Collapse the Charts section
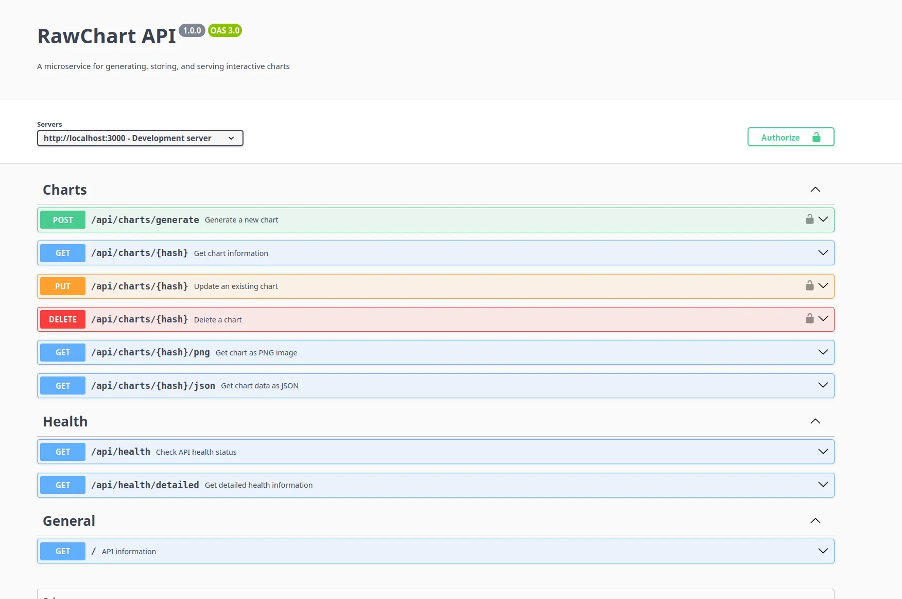 coord(816,190)
